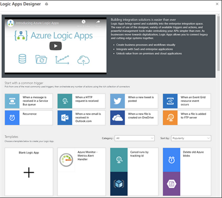This screenshot has height=198, width=222.
Task: Choose "When a message is received in a Service Bus queue"
Action: pyautogui.click(x=35, y=101)
